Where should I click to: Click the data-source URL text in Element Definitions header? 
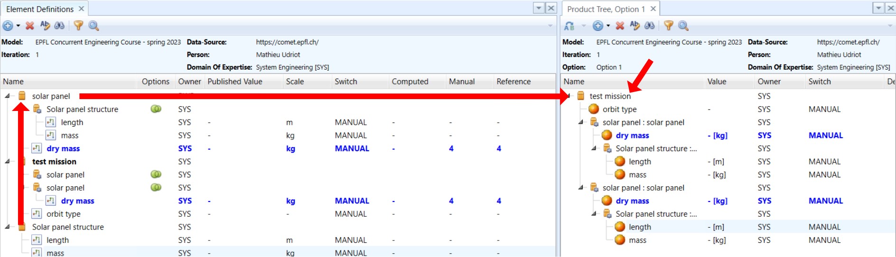click(287, 42)
